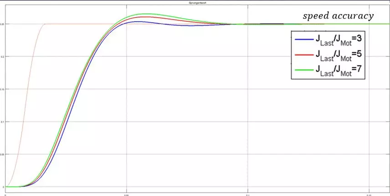Select the green line sample in legend
Image resolution: width=390 pixels, height=196 pixels.
304,70
